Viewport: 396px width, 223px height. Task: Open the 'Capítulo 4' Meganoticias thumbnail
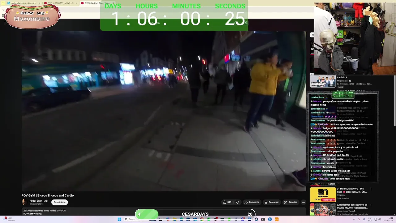click(323, 82)
